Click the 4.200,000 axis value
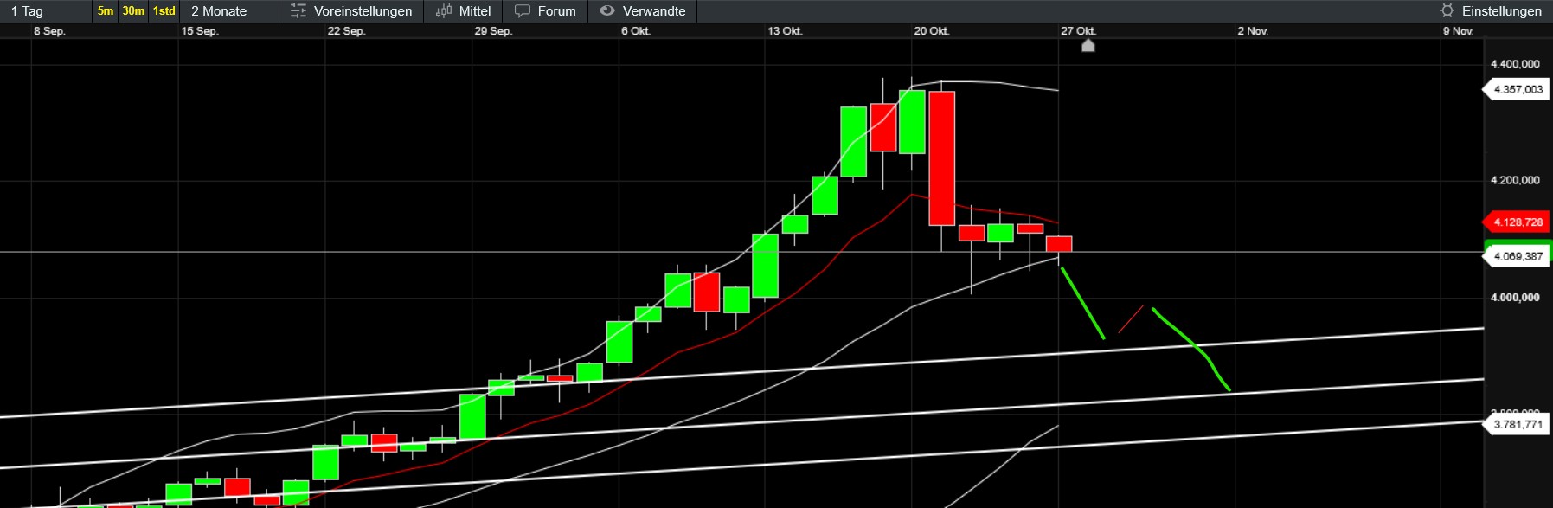Viewport: 1553px width, 508px height. coord(1515,180)
